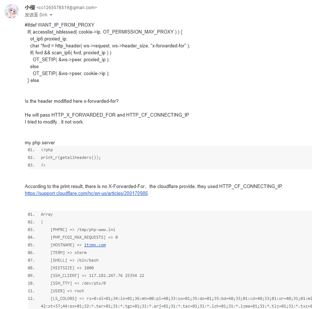This screenshot has height=309, width=312.
Task: Open the itzmx.com hostname link
Action: coord(95,245)
